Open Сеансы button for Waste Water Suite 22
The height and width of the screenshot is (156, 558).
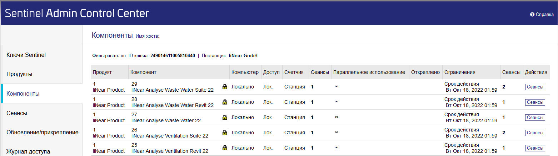(535, 87)
